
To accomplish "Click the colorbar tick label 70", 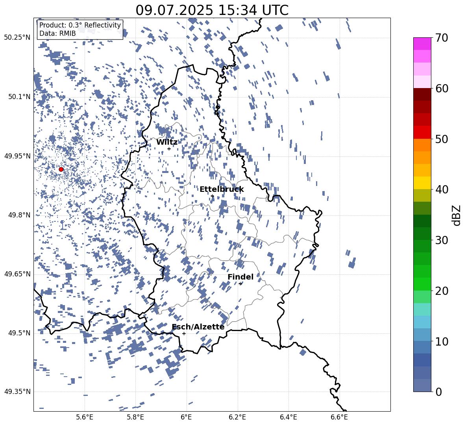I will tap(442, 38).
